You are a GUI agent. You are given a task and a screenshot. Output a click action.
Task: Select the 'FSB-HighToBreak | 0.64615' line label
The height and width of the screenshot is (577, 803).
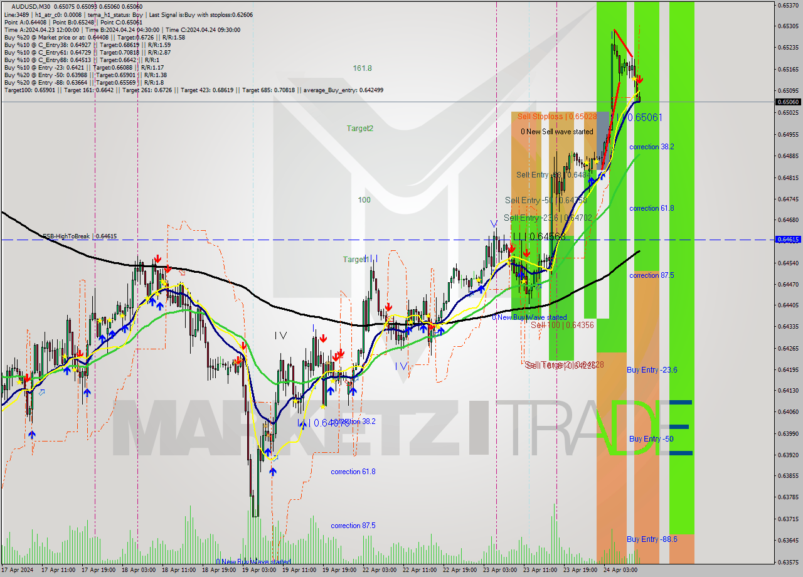(80, 236)
